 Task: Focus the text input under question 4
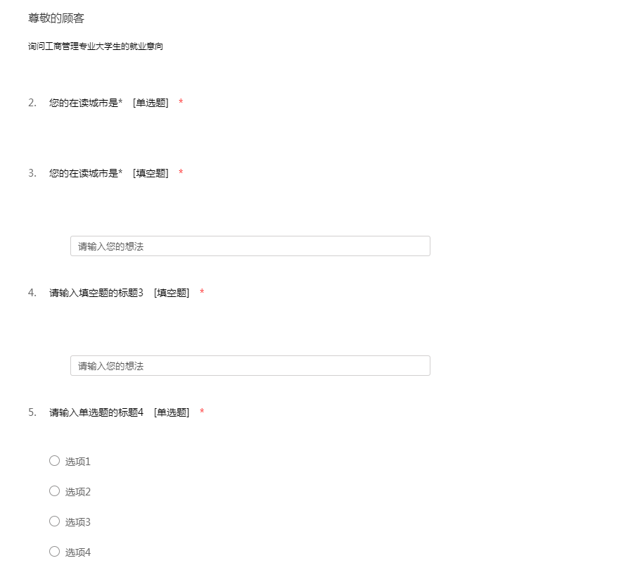pyautogui.click(x=250, y=366)
